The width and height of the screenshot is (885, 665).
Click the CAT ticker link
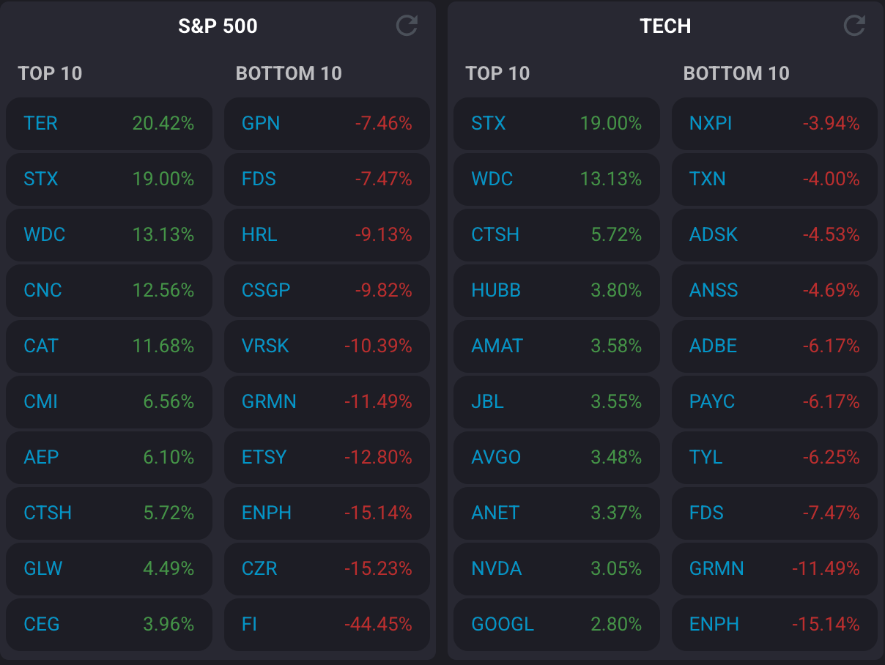[x=41, y=346]
